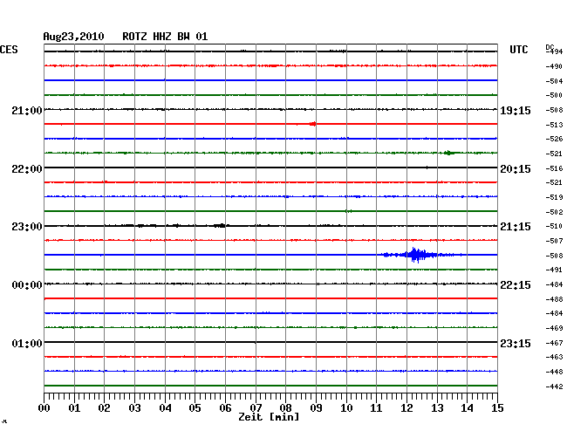Viewport: 567px width, 431px height.
Task: Click the DC offset value -442
Action: [554, 387]
